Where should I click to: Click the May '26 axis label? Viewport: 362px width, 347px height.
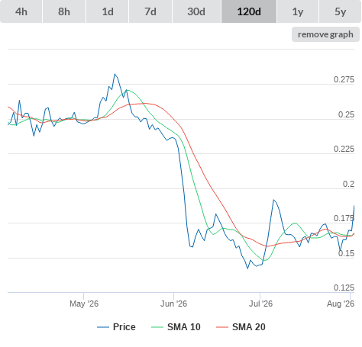[x=84, y=304]
